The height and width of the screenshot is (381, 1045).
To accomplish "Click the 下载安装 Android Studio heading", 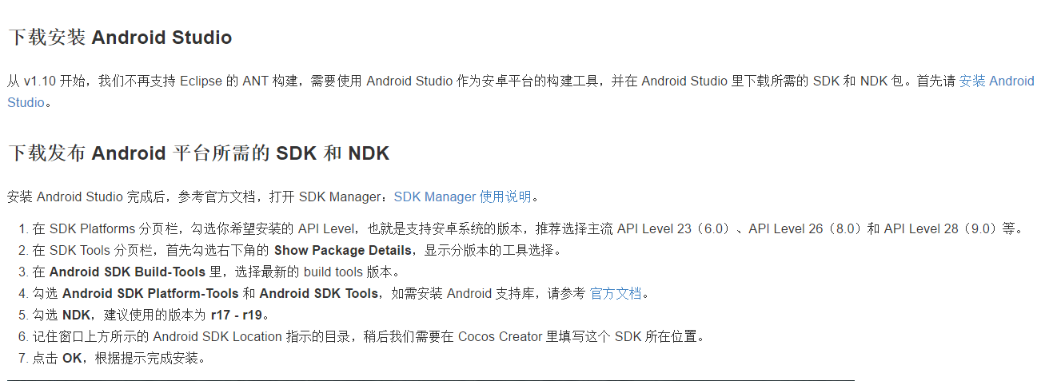I will pos(120,38).
